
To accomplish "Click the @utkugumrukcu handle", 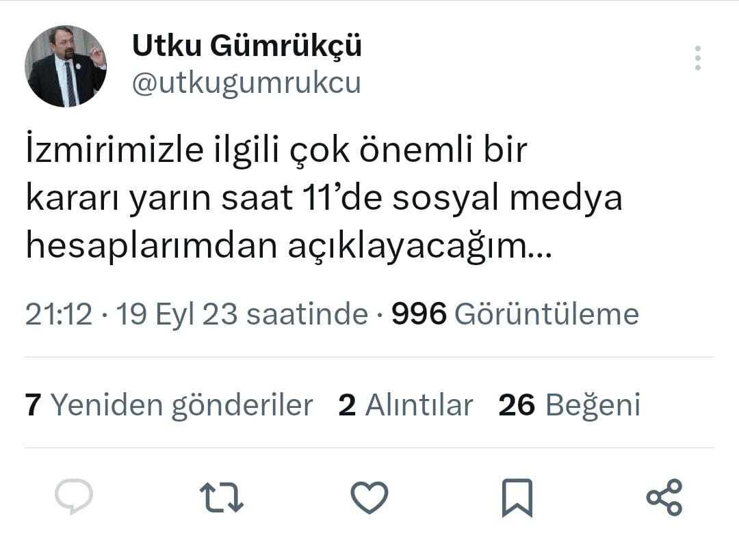I will [x=246, y=83].
